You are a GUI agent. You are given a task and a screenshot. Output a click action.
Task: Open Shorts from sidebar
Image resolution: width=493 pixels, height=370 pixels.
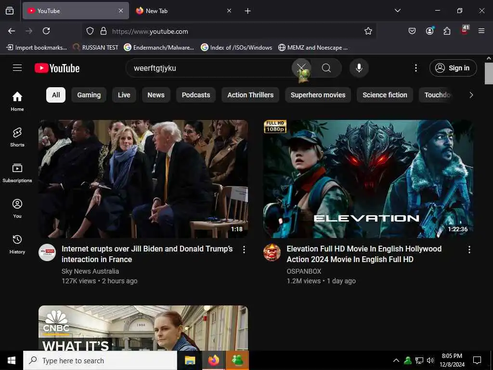pyautogui.click(x=17, y=137)
